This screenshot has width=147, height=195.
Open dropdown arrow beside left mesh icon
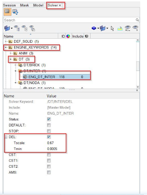point(12,28)
